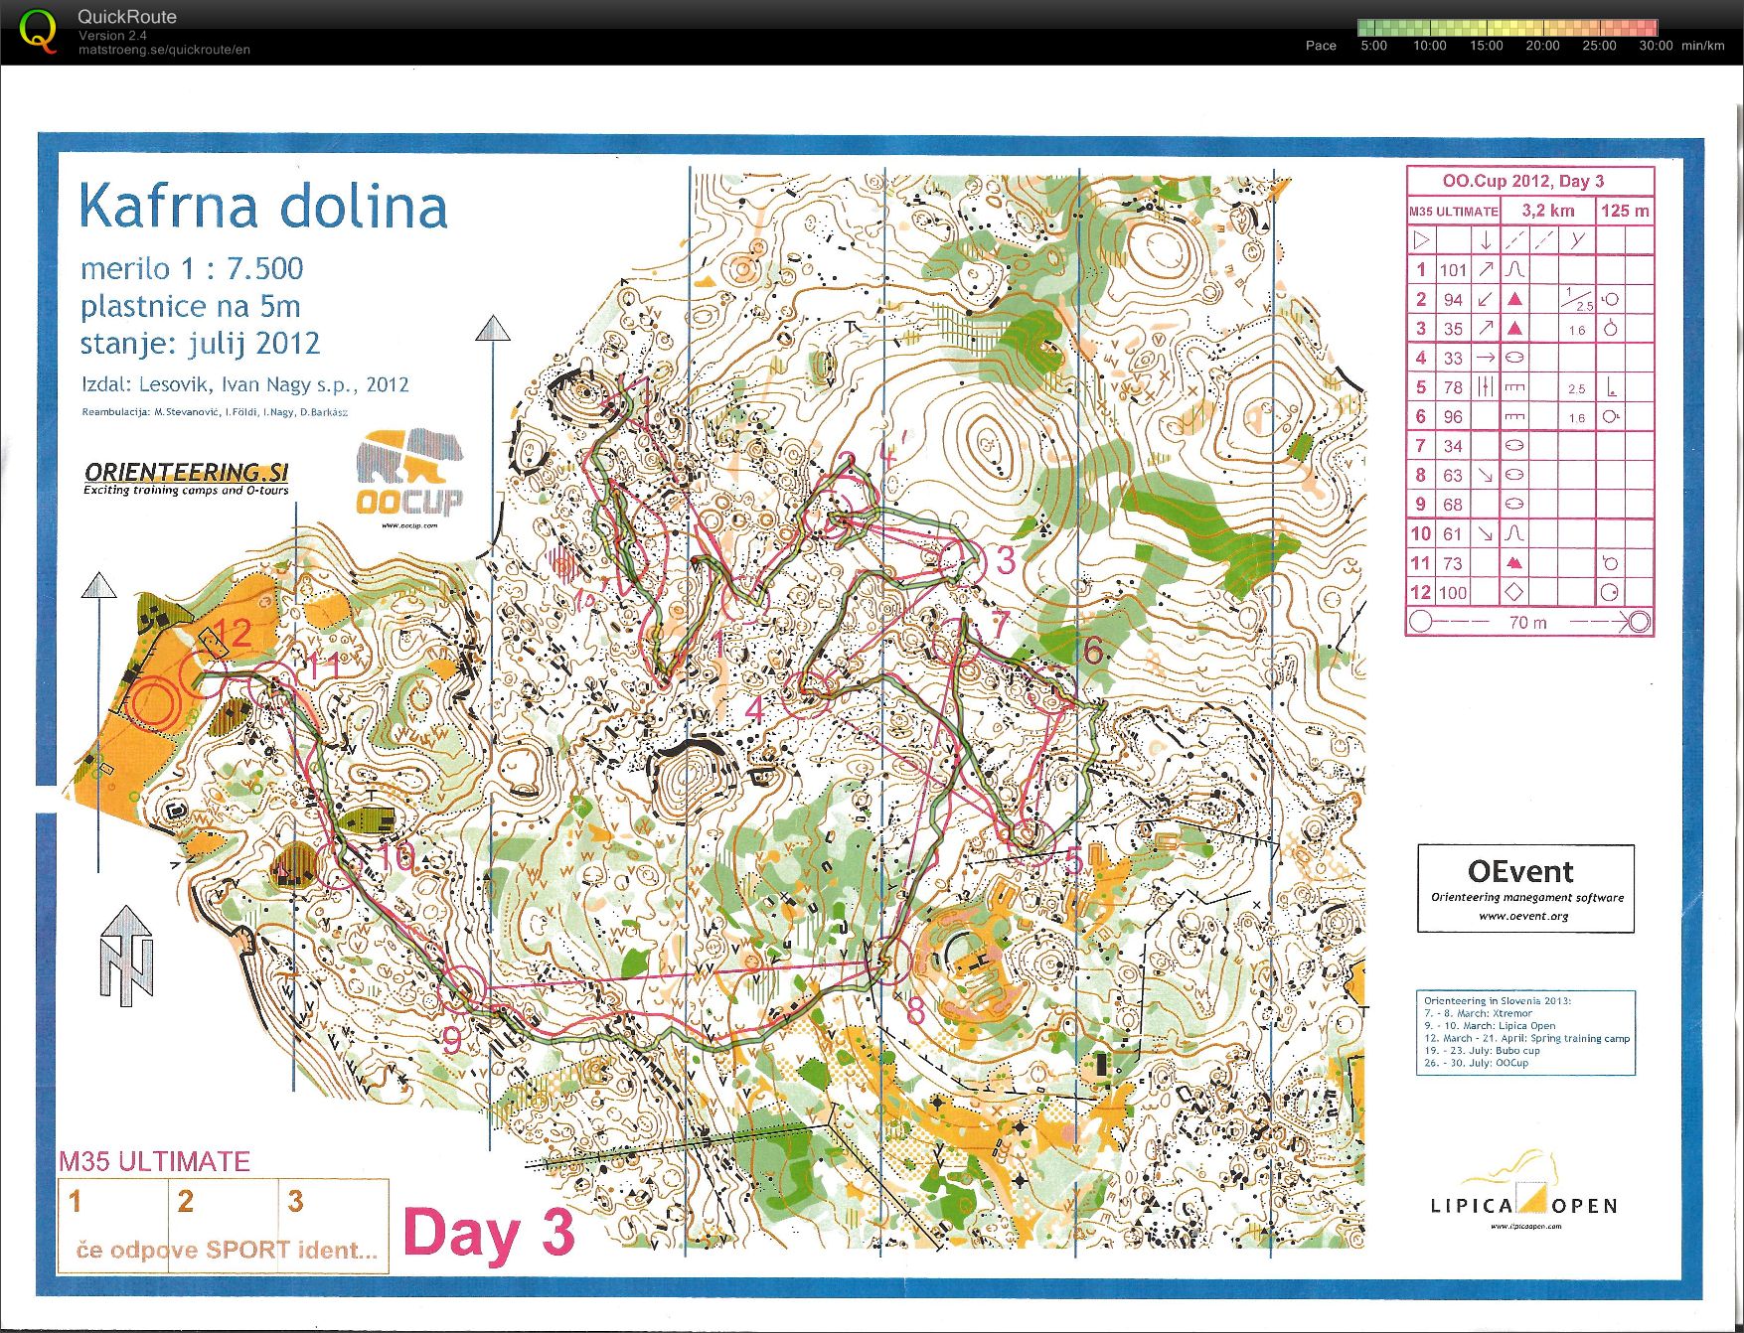
Task: Click the M35 ULTIMATE cell in description table
Action: tap(1453, 212)
